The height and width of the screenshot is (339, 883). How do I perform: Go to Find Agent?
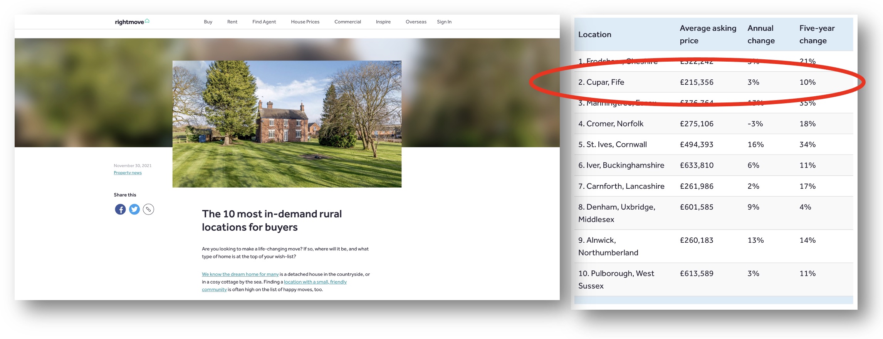264,22
